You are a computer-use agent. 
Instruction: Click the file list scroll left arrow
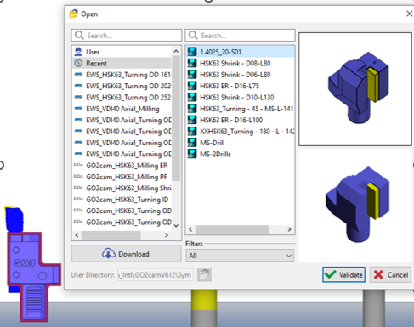190,229
